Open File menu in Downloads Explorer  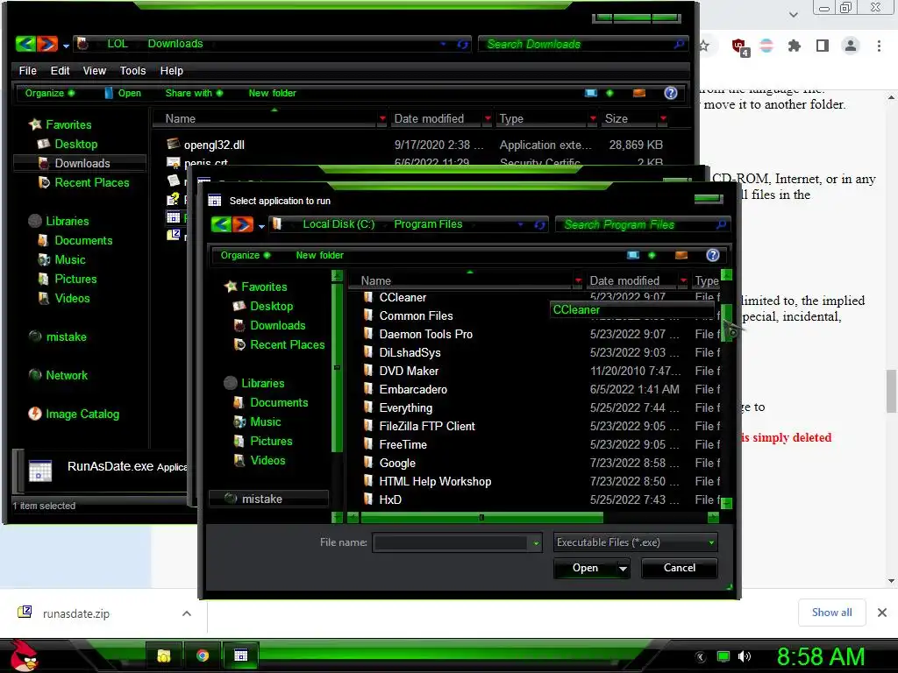tap(27, 70)
